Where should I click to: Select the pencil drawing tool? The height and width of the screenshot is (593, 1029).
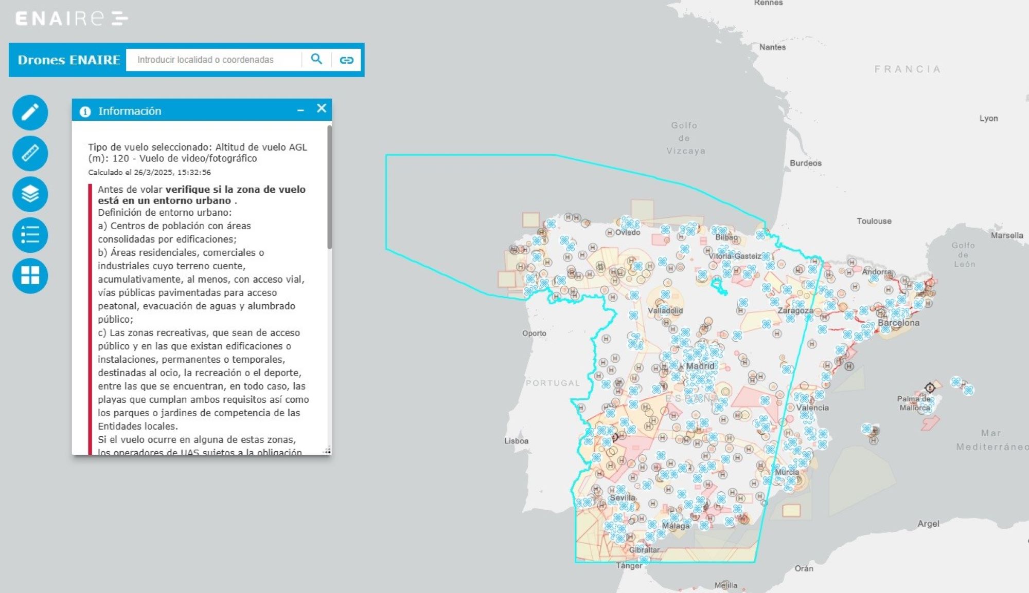pyautogui.click(x=30, y=113)
